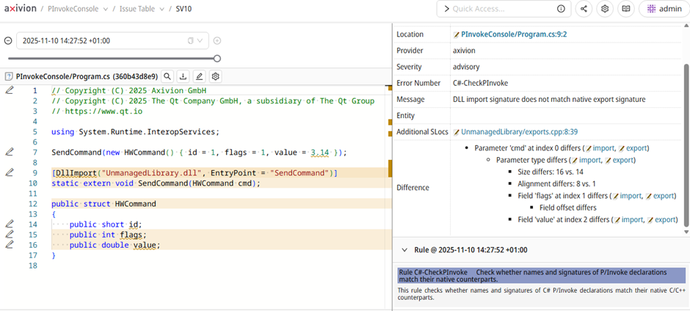This screenshot has height=311, width=690.
Task: Open the version timestamp dropdown
Action: click(x=200, y=41)
